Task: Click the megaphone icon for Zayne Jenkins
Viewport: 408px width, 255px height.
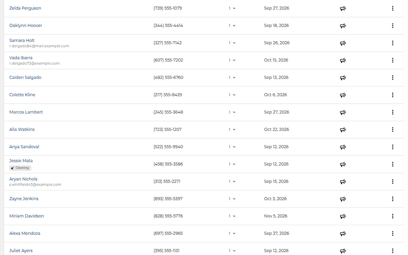Action: pos(343,199)
